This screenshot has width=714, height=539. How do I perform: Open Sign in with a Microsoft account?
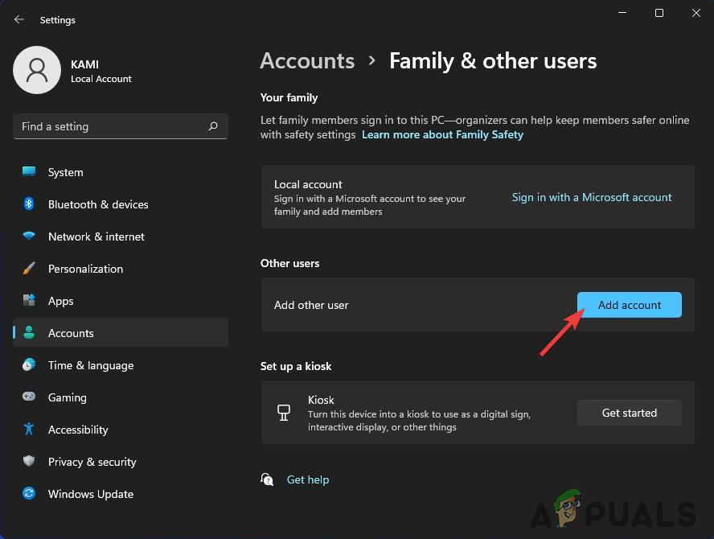[x=592, y=197]
